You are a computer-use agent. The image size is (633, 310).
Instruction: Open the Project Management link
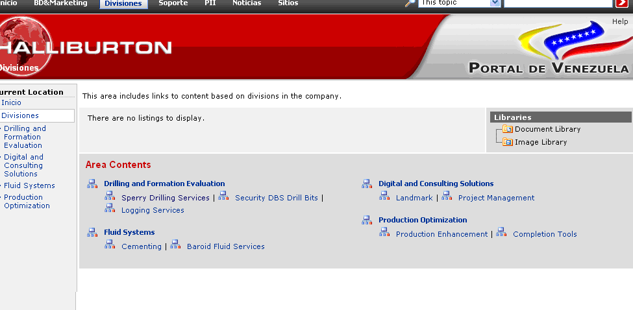[496, 198]
